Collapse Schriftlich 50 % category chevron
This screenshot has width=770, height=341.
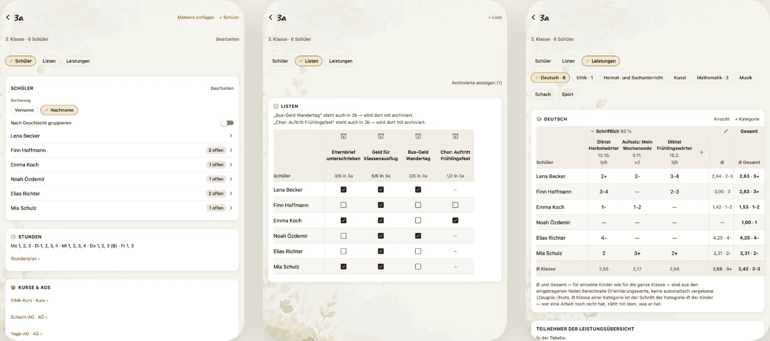pyautogui.click(x=592, y=131)
